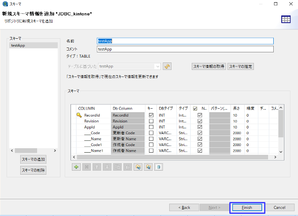Click the schema table scroll up arrow
The image size is (298, 216).
tap(281, 108)
